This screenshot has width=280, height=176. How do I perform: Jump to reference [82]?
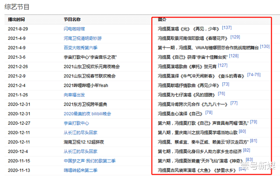point(246,151)
